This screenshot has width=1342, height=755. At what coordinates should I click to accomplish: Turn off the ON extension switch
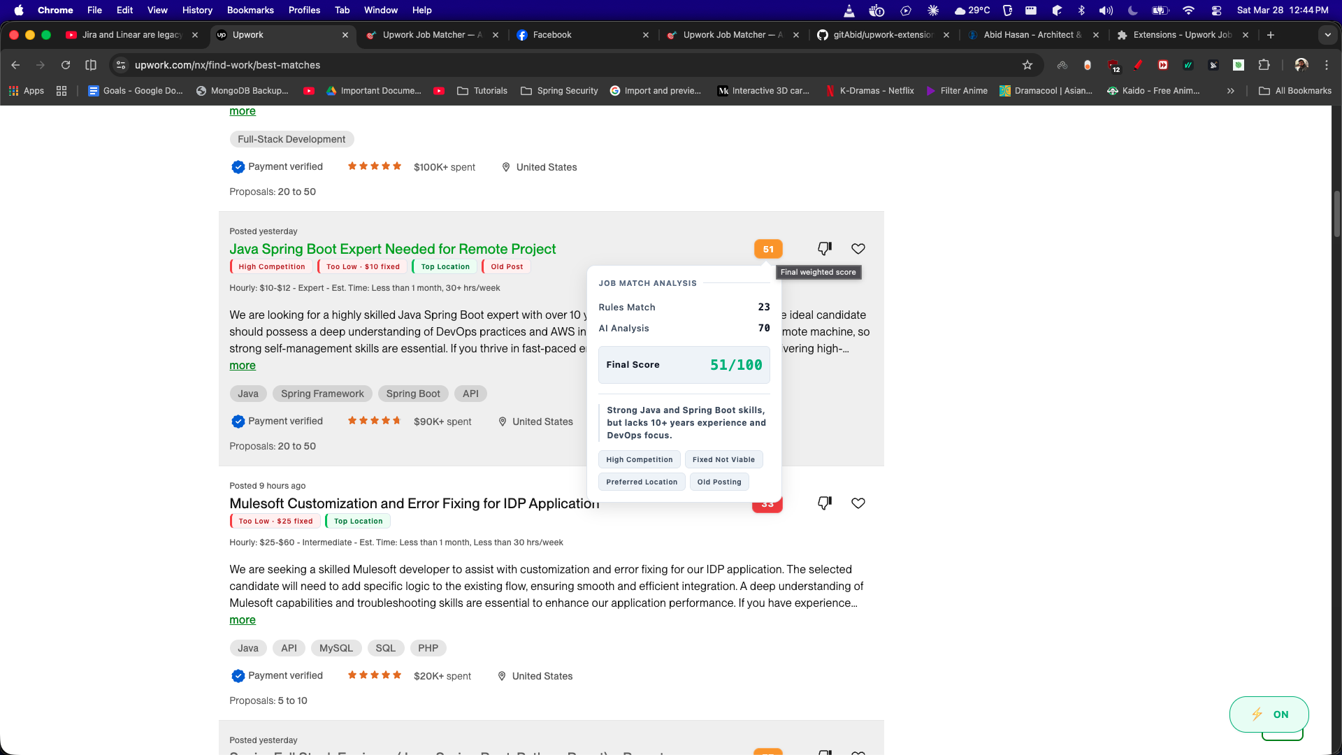pos(1269,714)
